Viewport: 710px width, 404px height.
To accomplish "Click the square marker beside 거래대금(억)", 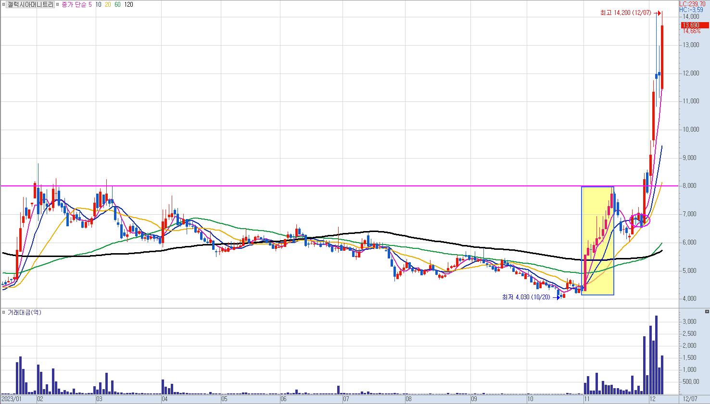I will pos(4,312).
